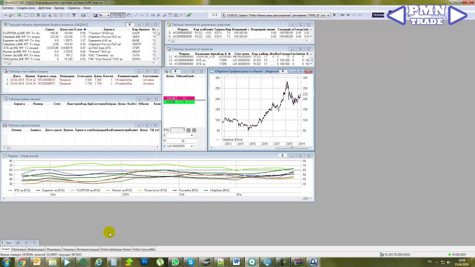Click the camera snapshot toolbar icon

pos(83,15)
